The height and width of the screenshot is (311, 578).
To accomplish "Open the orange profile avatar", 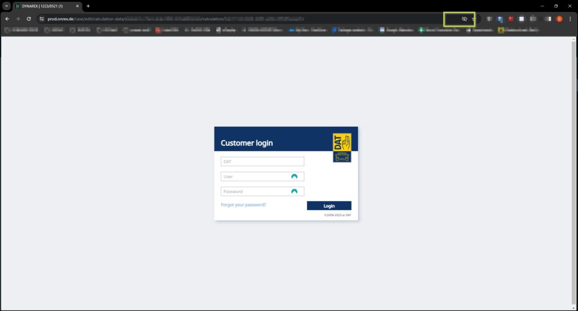I will (559, 19).
